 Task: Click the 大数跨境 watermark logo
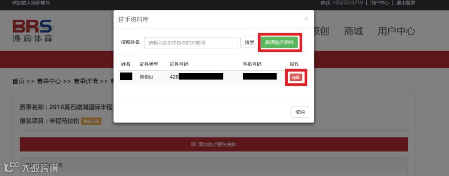coord(31,167)
